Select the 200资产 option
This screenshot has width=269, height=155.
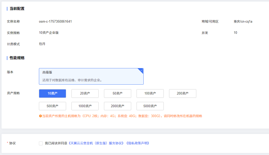[183, 94]
